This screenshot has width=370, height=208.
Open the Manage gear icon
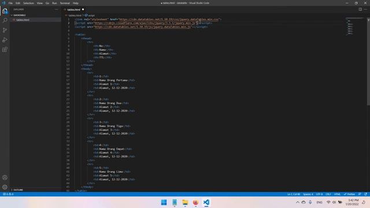pyautogui.click(x=5, y=187)
